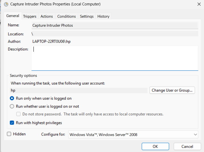
Task: Open the Triggers tab
Action: point(30,16)
